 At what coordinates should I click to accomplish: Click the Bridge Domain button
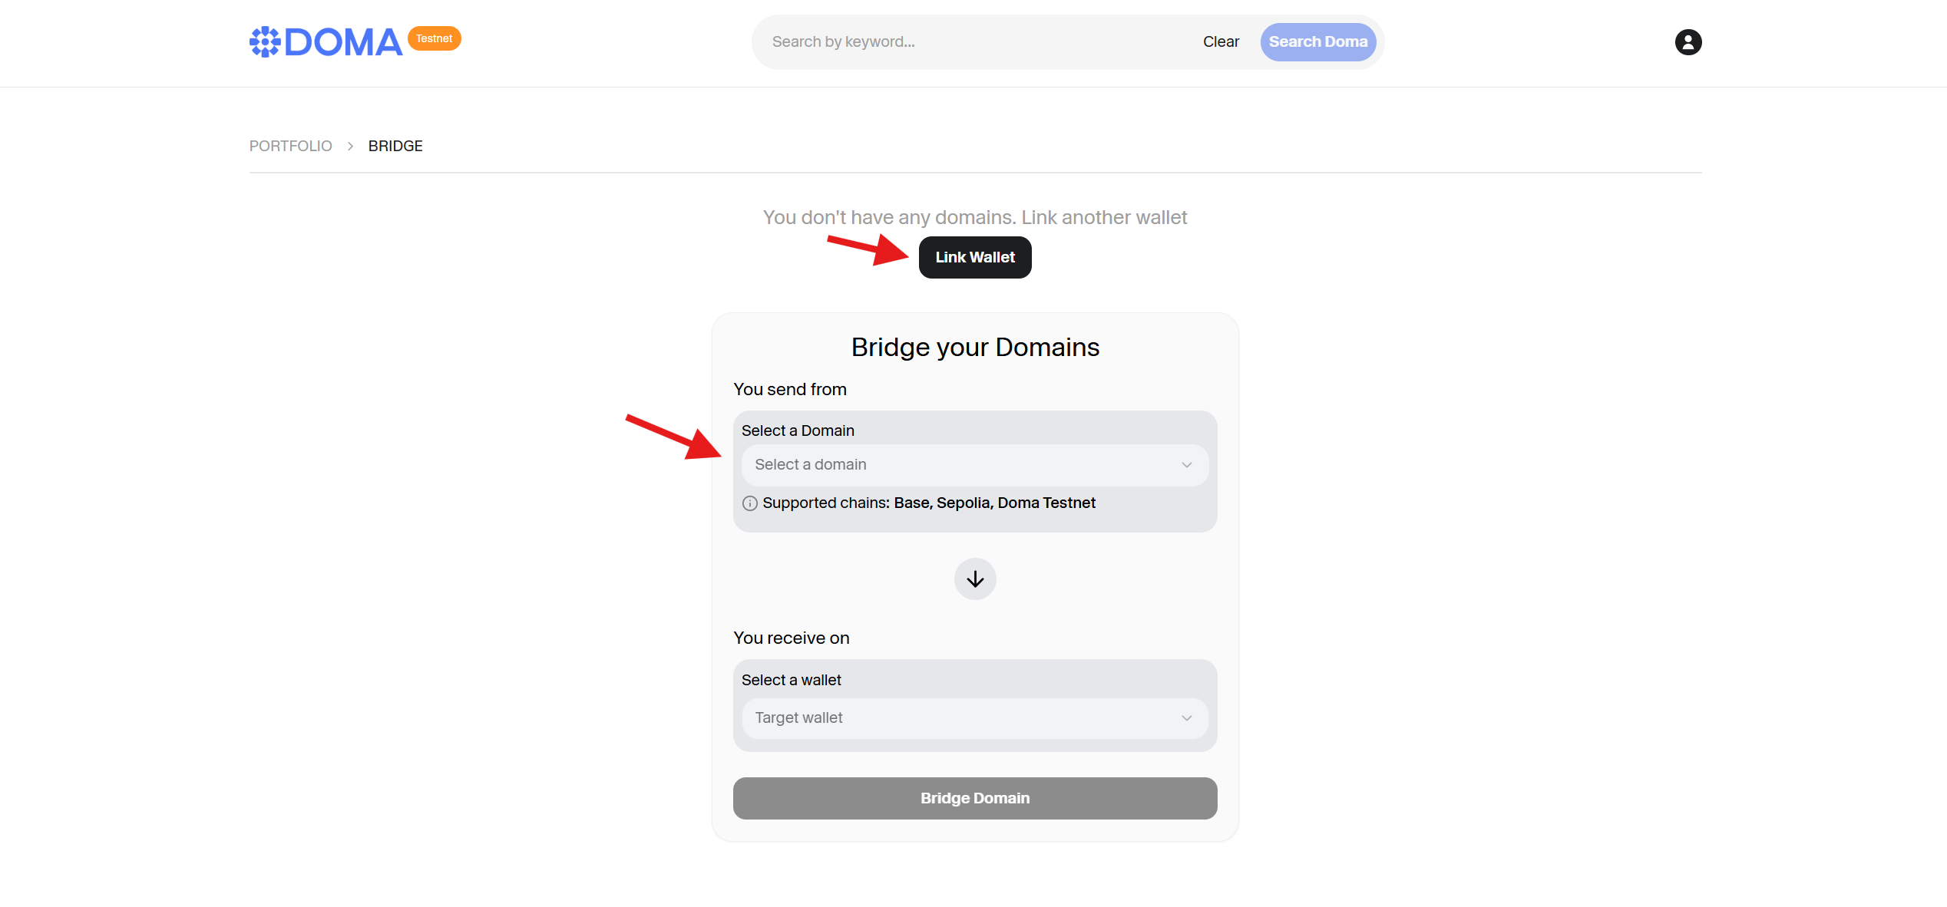click(974, 798)
